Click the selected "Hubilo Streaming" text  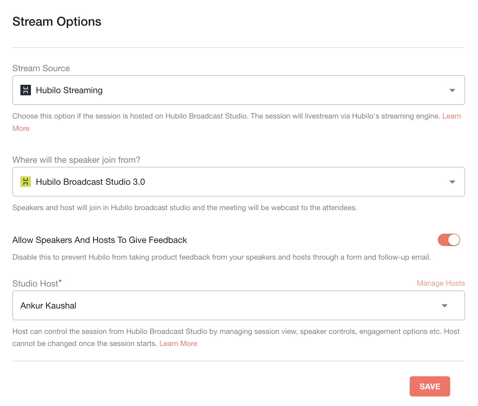[69, 90]
